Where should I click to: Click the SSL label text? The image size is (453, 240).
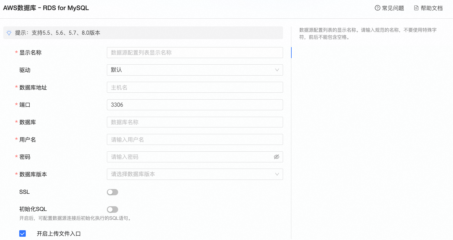25,192
